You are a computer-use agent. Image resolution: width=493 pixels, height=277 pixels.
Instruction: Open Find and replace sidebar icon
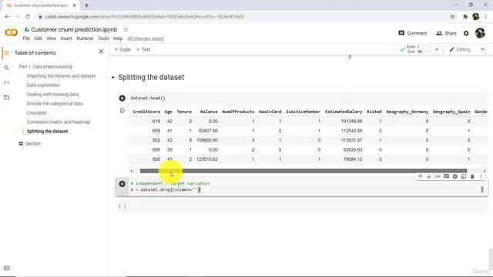click(x=7, y=68)
